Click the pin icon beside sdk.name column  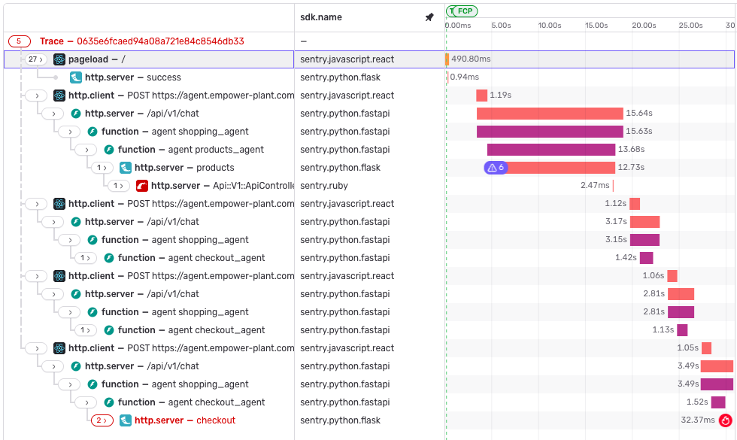pyautogui.click(x=429, y=17)
